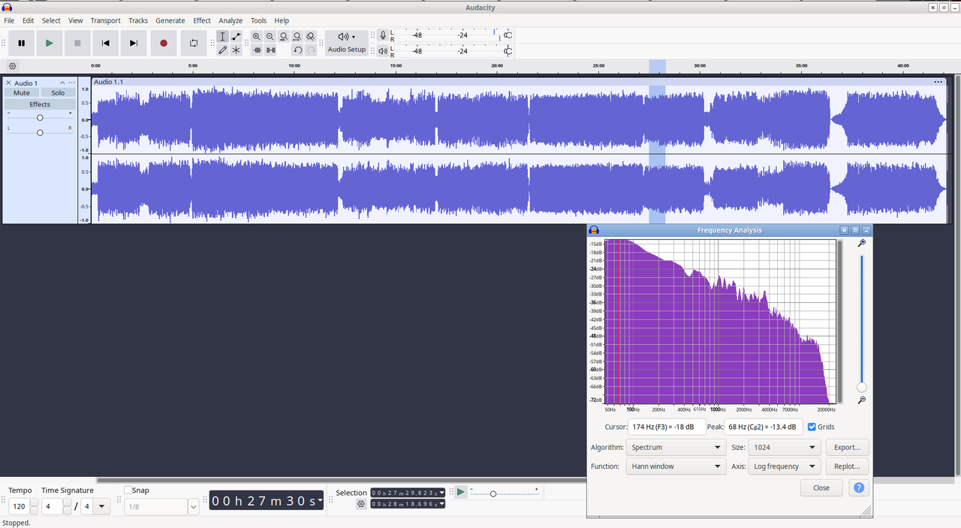Open the snap value 1/8 dropdown

[193, 508]
